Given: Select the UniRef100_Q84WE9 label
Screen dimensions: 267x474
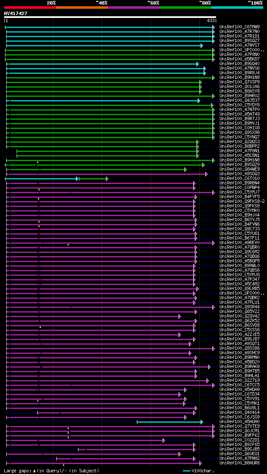Looking at the screenshot, I should (239, 169).
